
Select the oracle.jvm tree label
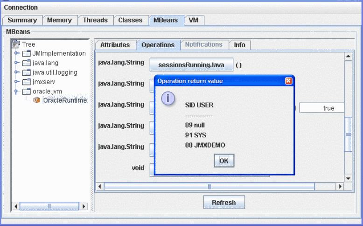point(47,92)
